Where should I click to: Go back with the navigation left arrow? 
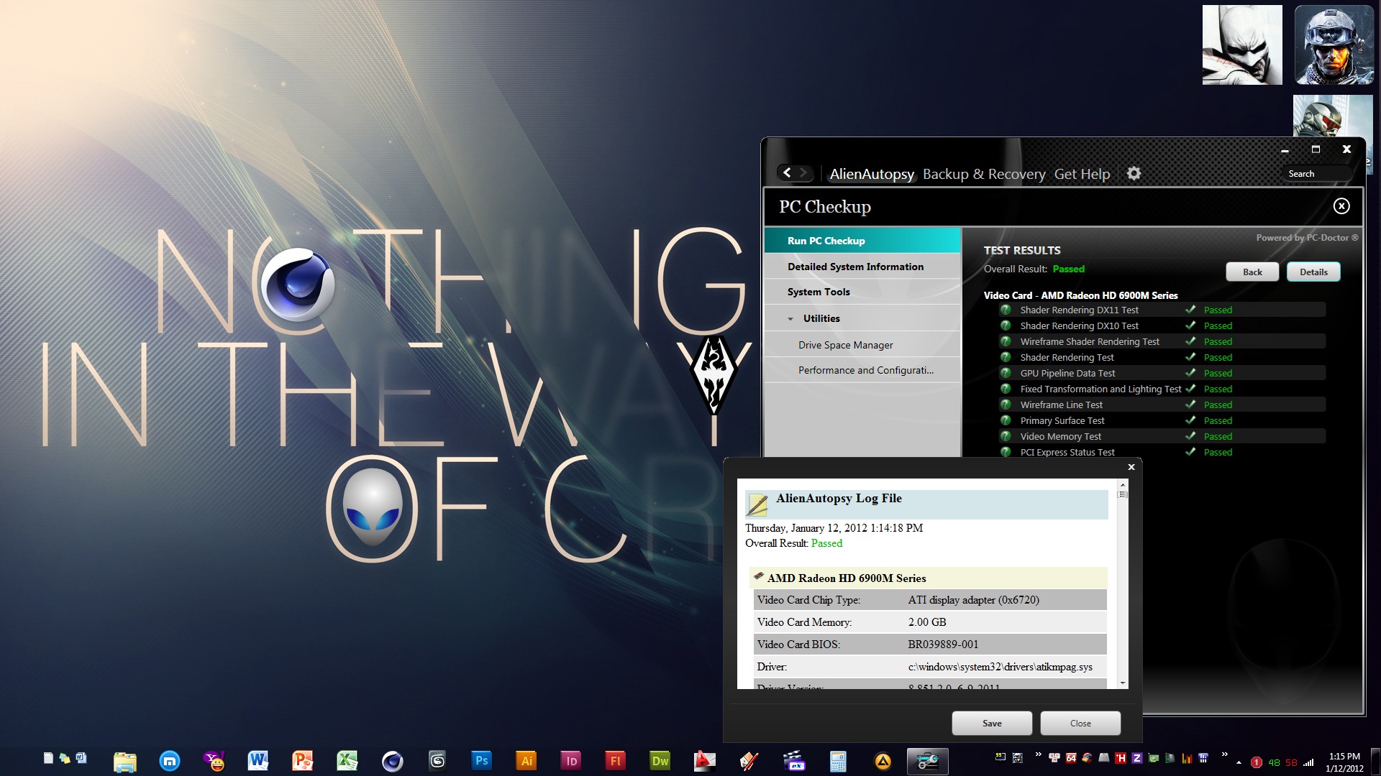tap(787, 172)
